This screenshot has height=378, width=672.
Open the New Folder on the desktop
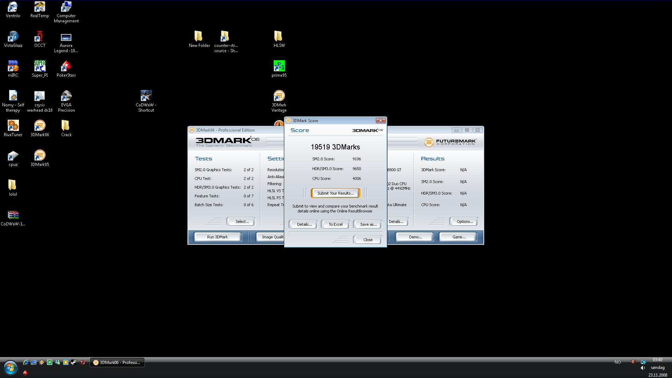pos(199,39)
